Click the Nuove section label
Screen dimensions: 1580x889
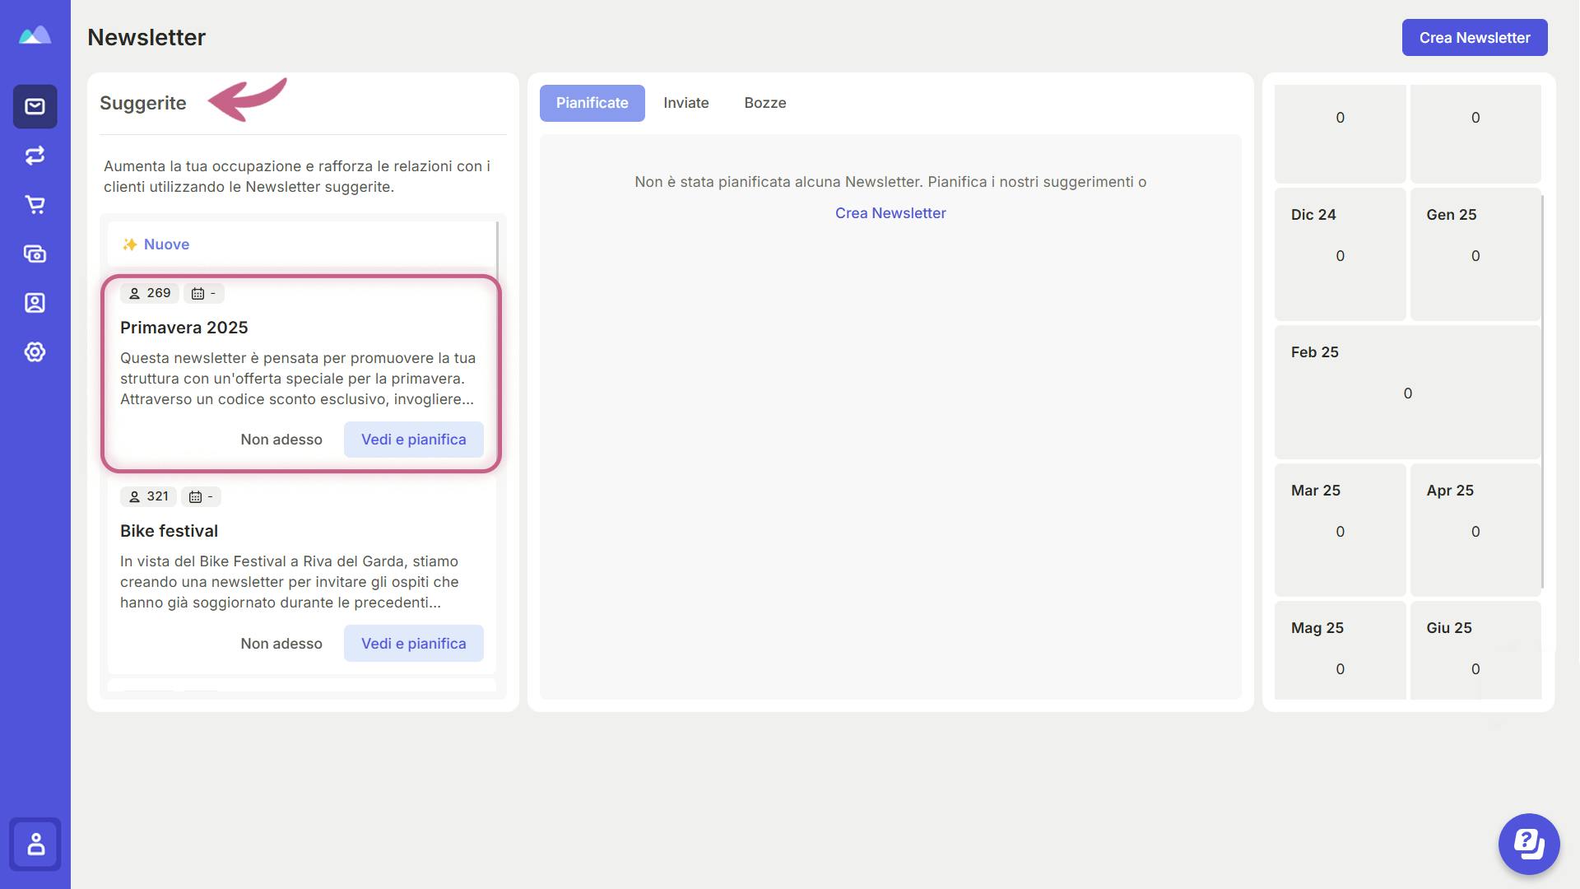click(x=166, y=244)
